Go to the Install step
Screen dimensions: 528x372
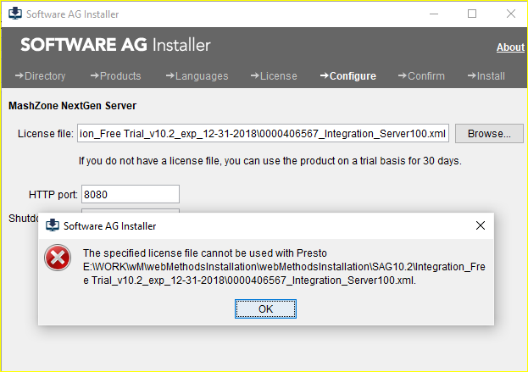tap(486, 76)
